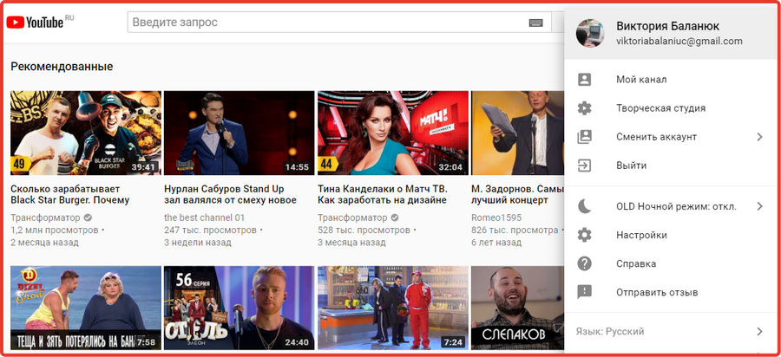Open title Нурлан Сабуров Stand Up
This screenshot has width=781, height=357.
click(230, 195)
